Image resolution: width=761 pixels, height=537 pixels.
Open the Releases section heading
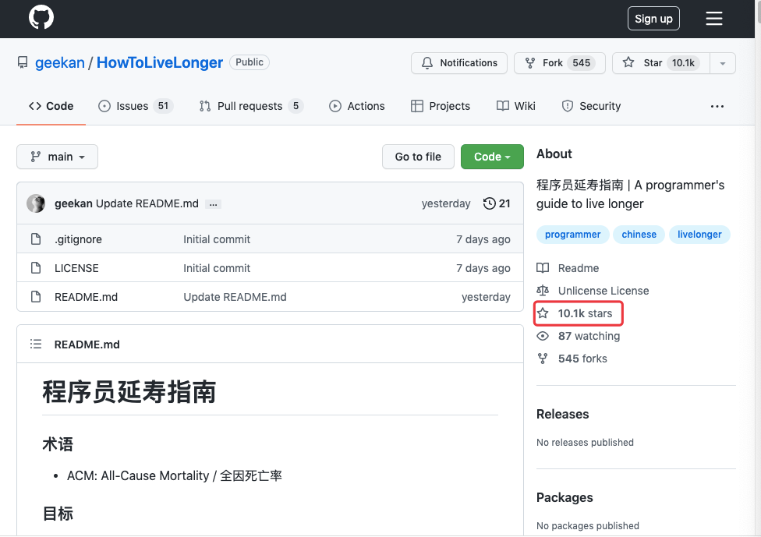click(x=562, y=414)
